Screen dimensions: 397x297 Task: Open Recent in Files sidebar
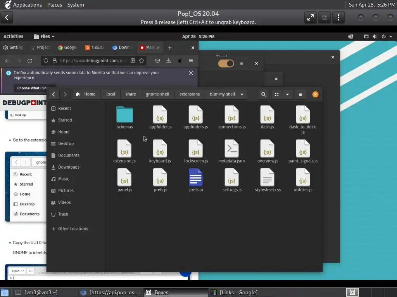76,108
